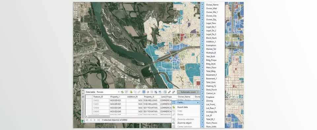Toggle the Zoning field checkbox
Image resolution: width=317 pixels, height=130 pixels.
(202, 101)
